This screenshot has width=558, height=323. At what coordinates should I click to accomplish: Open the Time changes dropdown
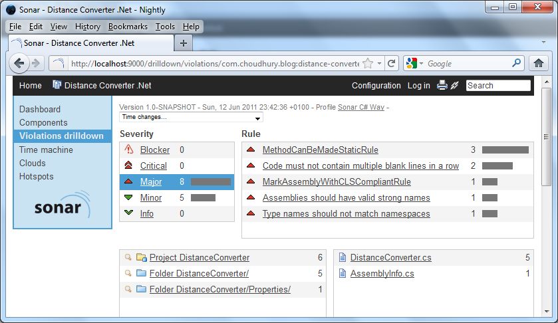click(191, 117)
